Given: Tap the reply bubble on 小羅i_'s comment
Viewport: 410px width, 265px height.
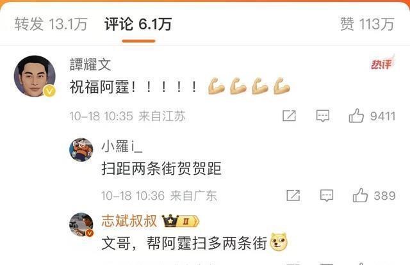Looking at the screenshot, I should 327,195.
